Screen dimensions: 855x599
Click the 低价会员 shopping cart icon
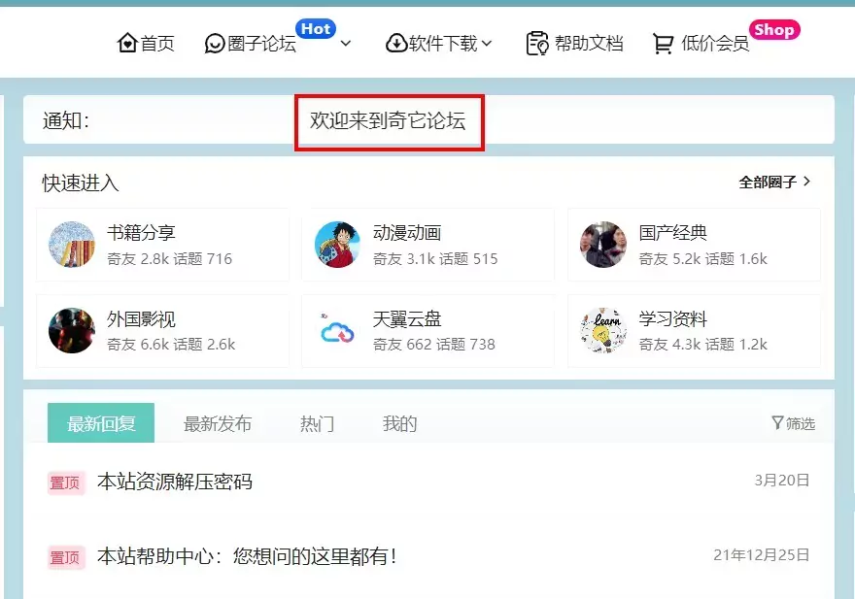[x=663, y=43]
